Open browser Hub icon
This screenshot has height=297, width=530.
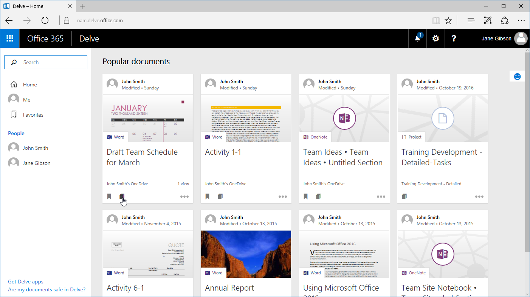(471, 21)
